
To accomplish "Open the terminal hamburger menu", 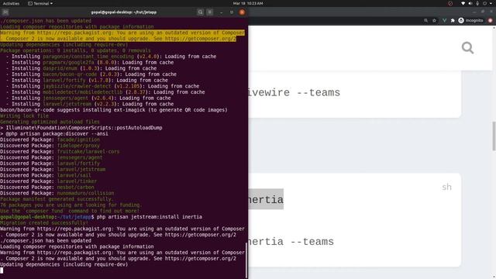I will pos(209,12).
